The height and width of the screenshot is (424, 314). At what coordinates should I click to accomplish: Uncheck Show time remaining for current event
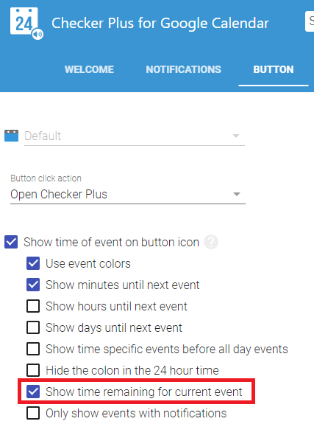pos(33,392)
